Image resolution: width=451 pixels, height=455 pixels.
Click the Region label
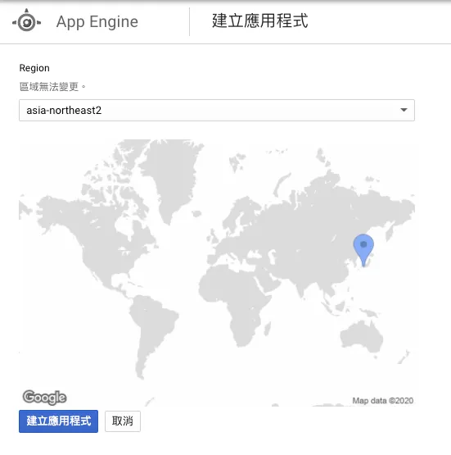34,68
